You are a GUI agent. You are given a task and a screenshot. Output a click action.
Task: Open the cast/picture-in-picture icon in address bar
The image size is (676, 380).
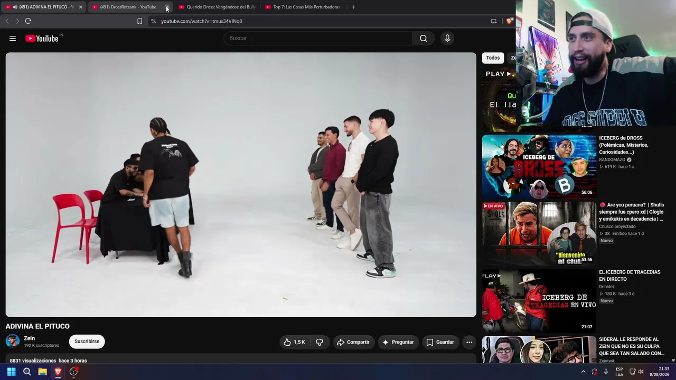[x=494, y=21]
